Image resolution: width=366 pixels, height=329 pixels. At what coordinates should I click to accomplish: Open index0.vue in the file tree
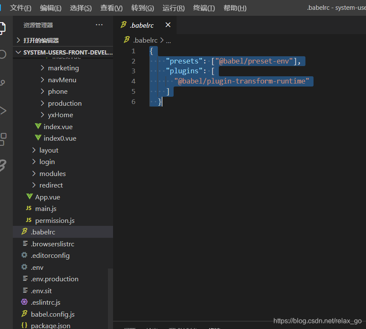pyautogui.click(x=60, y=138)
